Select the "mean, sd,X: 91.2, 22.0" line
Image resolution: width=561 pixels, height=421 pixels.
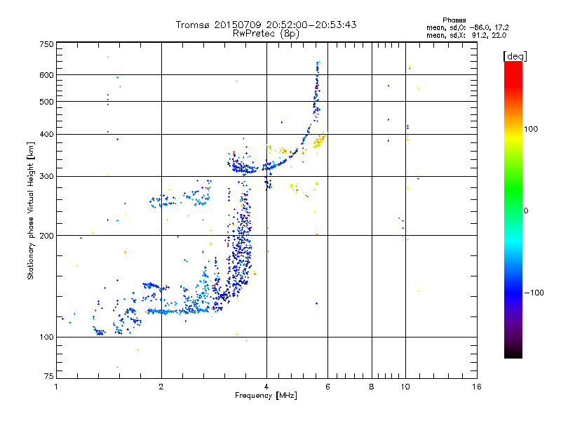point(466,35)
